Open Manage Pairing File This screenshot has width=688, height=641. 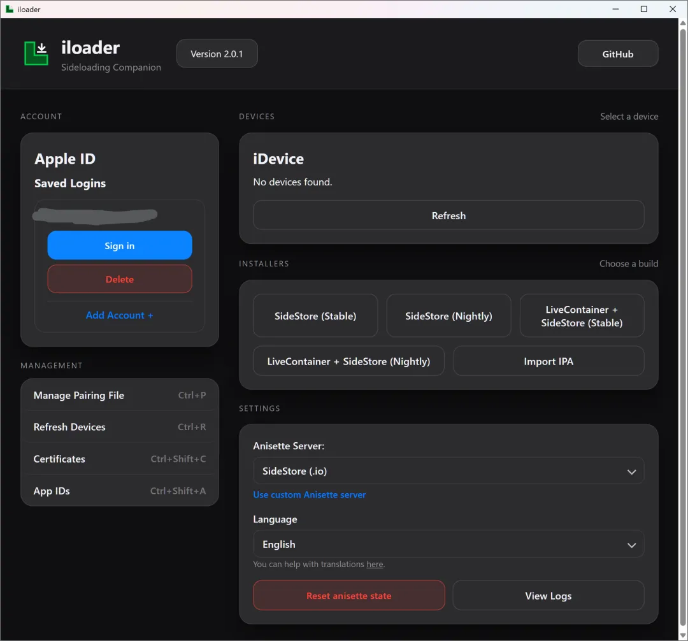click(x=120, y=395)
